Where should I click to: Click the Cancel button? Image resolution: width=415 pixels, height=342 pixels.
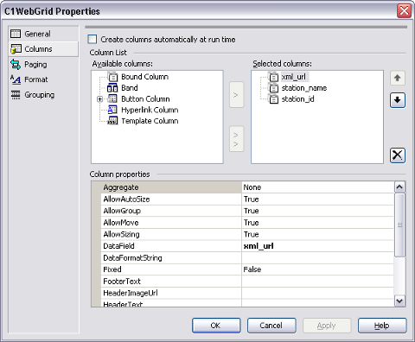271,326
